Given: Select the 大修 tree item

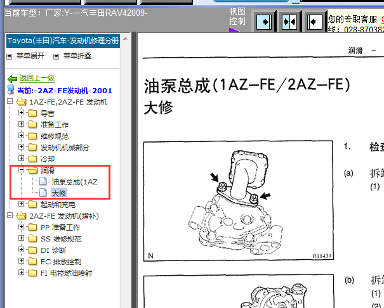Looking at the screenshot, I should (59, 193).
